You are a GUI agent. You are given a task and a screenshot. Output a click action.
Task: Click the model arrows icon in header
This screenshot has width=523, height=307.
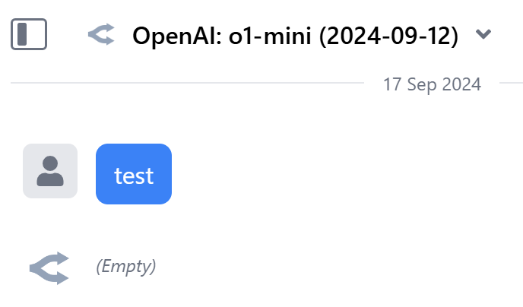[101, 34]
